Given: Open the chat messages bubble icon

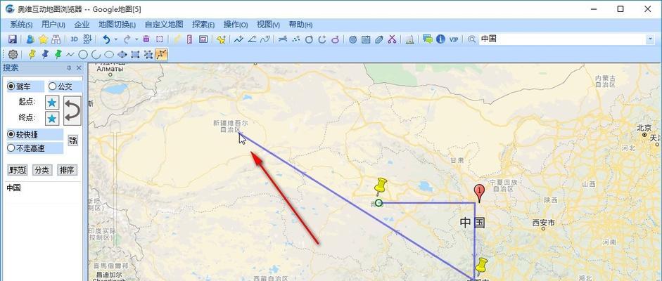Looking at the screenshot, I should [x=428, y=39].
